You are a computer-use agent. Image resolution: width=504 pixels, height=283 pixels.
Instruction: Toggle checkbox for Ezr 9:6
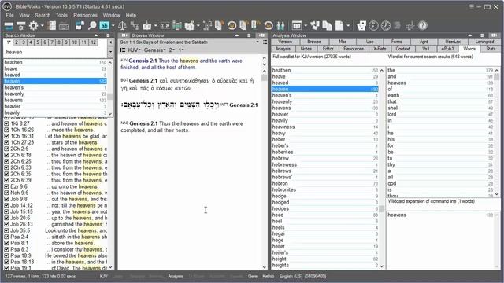6,186
